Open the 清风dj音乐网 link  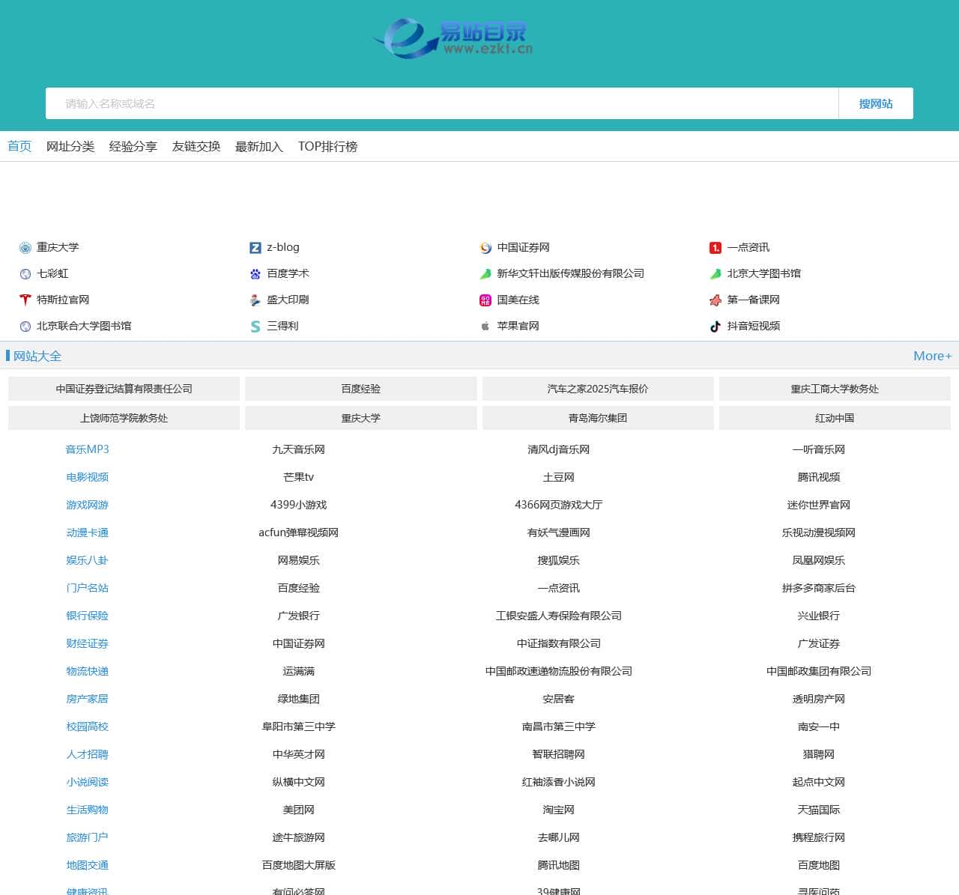pos(558,449)
